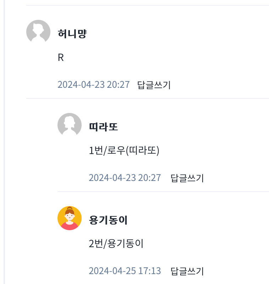Screen dimensions: 269x284
Task: Click the 띠라또 username
Action: click(103, 127)
